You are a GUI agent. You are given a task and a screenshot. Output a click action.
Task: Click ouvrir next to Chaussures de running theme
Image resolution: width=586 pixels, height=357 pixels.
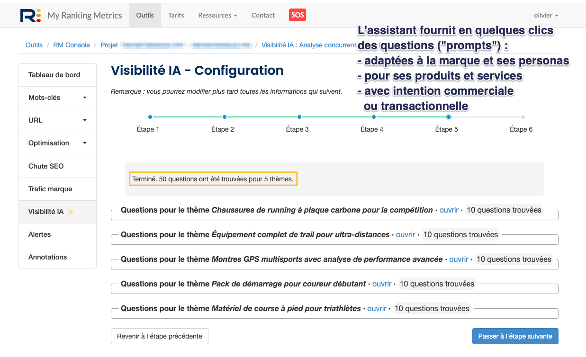tap(449, 210)
